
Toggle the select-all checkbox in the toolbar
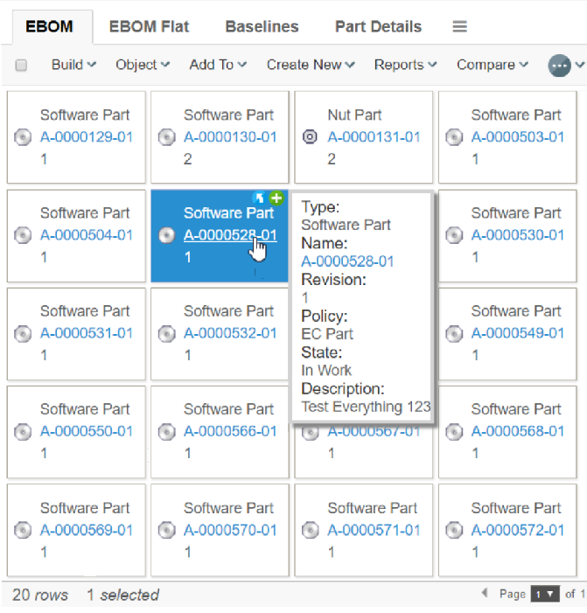click(x=22, y=66)
